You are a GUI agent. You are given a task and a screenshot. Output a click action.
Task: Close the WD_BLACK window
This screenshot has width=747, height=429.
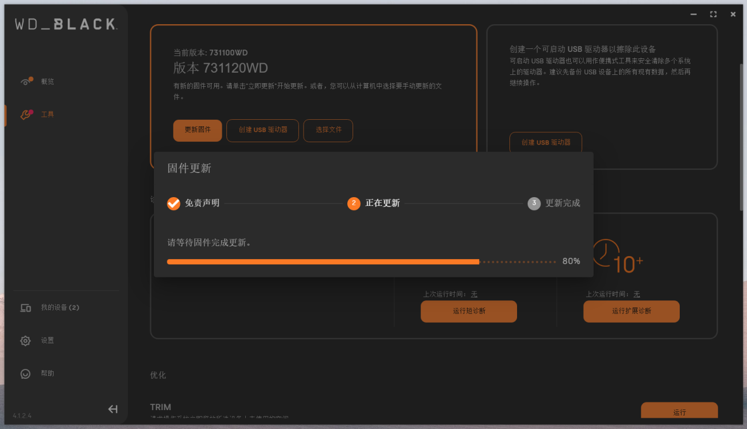[733, 14]
